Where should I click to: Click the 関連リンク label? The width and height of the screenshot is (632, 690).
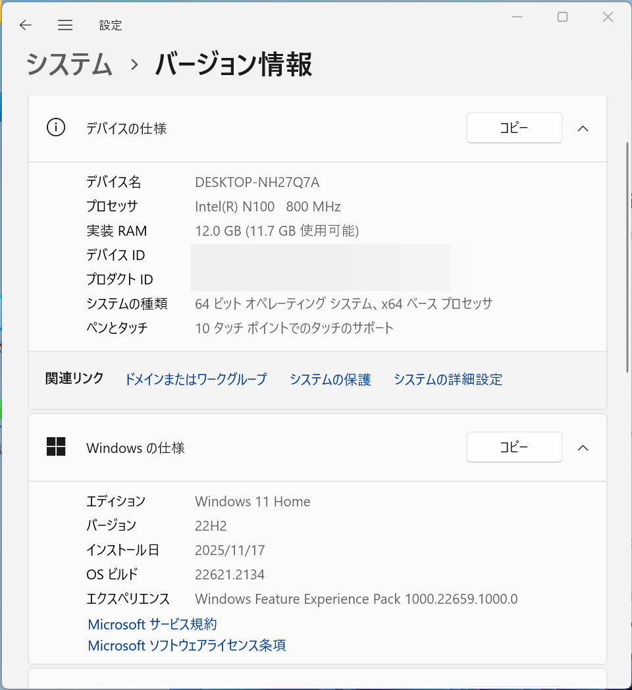click(x=74, y=379)
